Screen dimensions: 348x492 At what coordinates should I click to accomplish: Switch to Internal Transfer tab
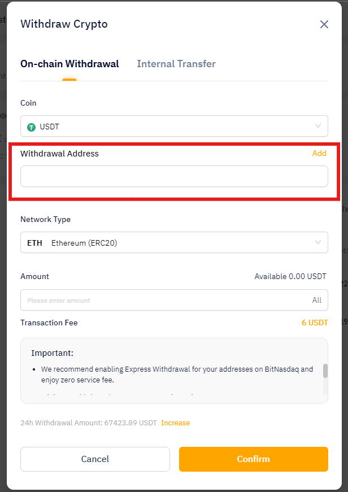[x=176, y=64]
